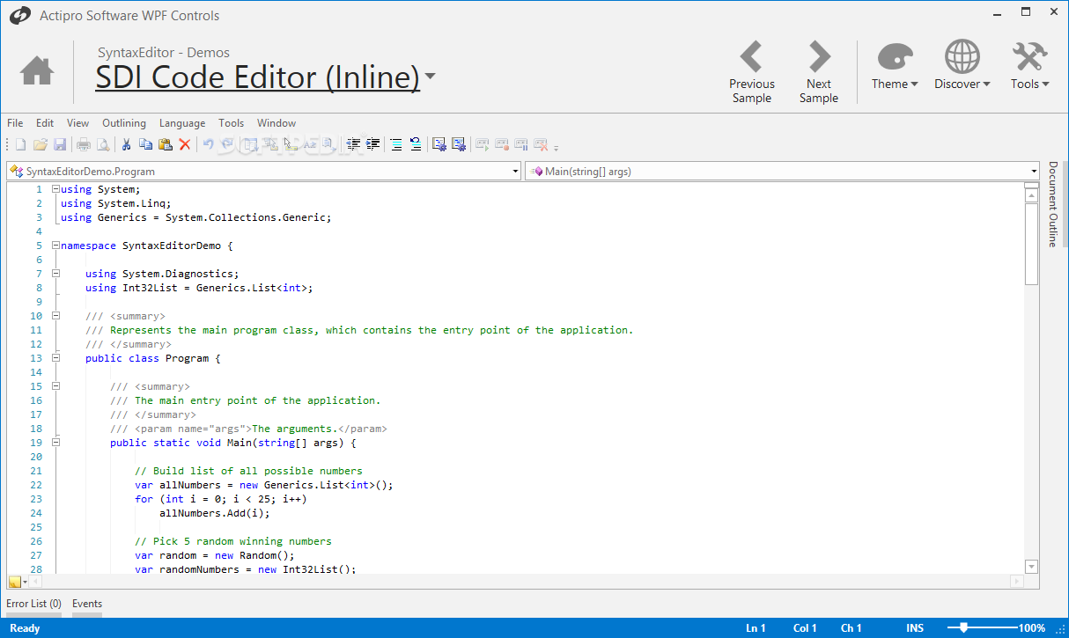Open the File menu

(x=15, y=123)
